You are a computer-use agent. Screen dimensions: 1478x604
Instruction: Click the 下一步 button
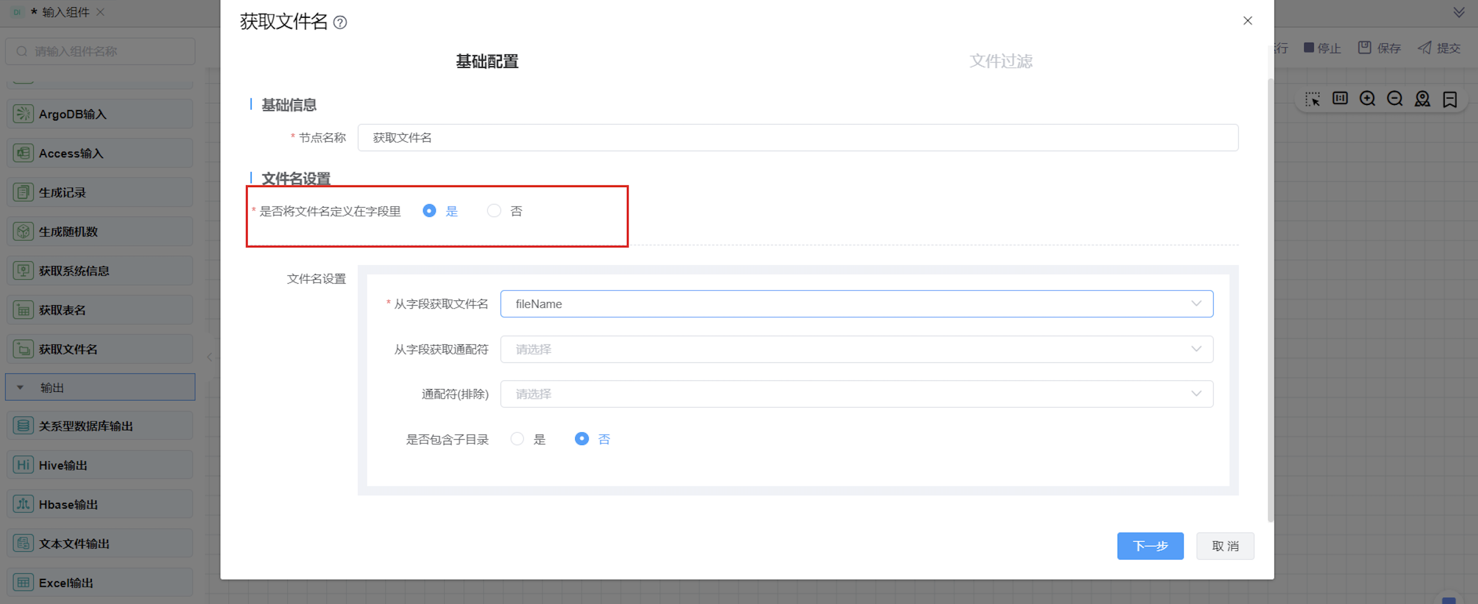[1150, 546]
